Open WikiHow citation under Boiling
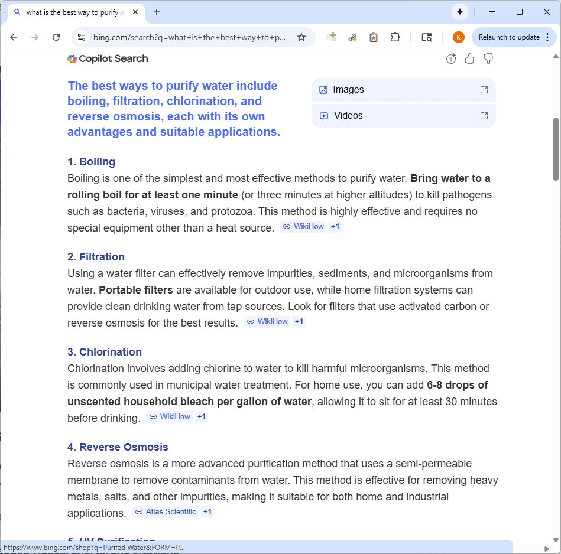 tap(303, 227)
